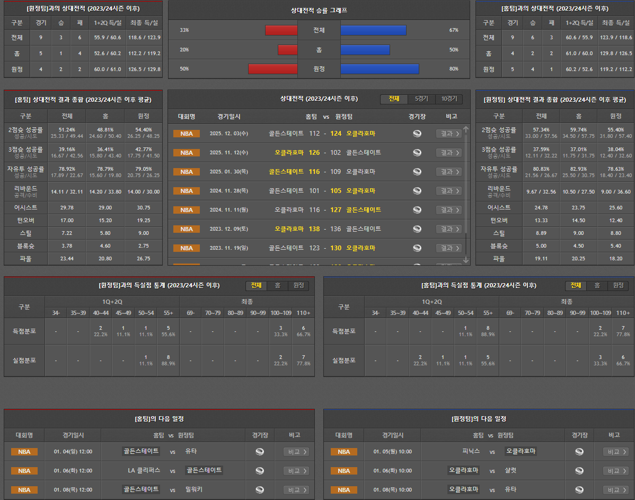
Task: Click stadium icon for 골든스테이트 vs 유타 game
Action: 260,452
